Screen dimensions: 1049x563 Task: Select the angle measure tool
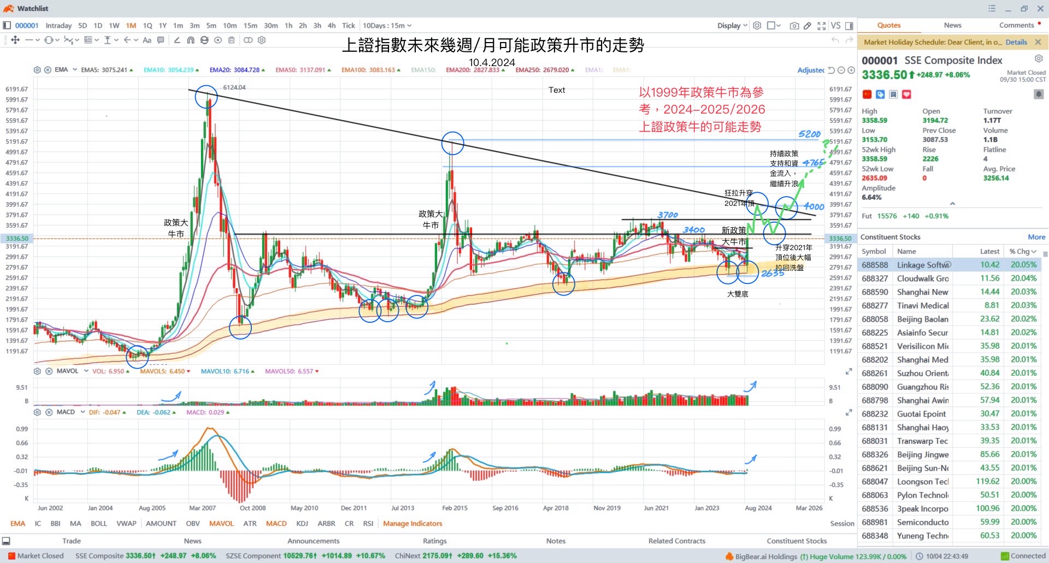(x=177, y=40)
